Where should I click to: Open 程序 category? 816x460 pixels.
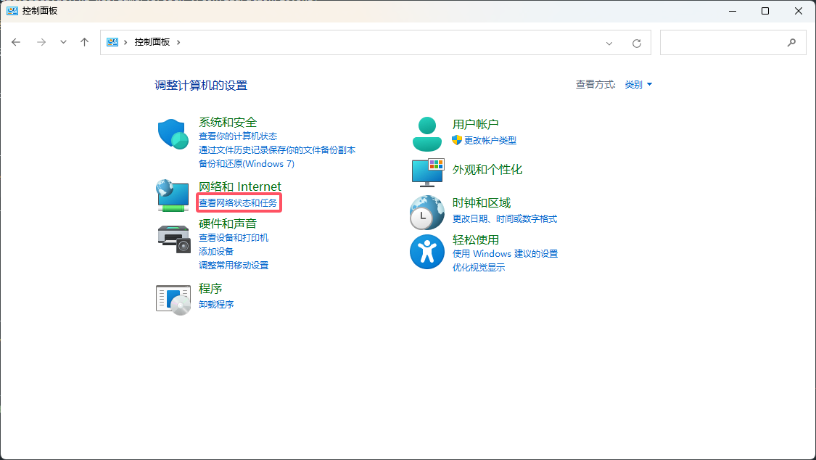point(210,289)
